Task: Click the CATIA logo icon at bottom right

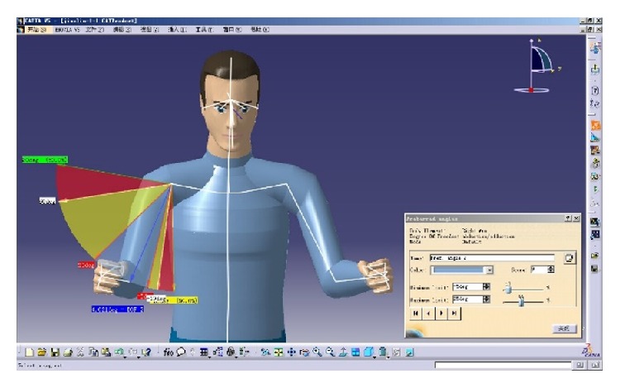Action: coord(591,351)
